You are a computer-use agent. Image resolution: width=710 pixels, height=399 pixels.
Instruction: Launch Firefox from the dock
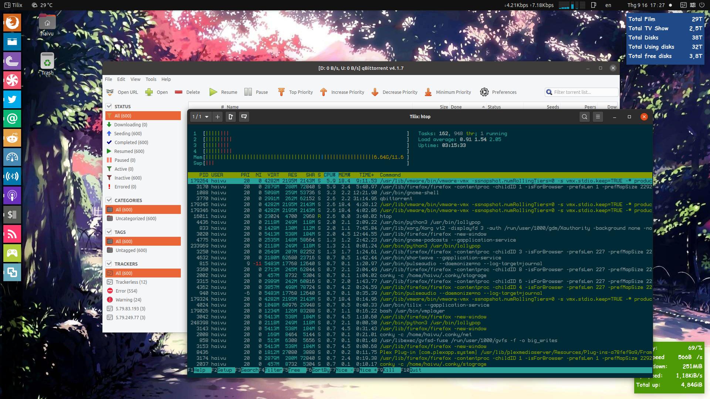12,23
